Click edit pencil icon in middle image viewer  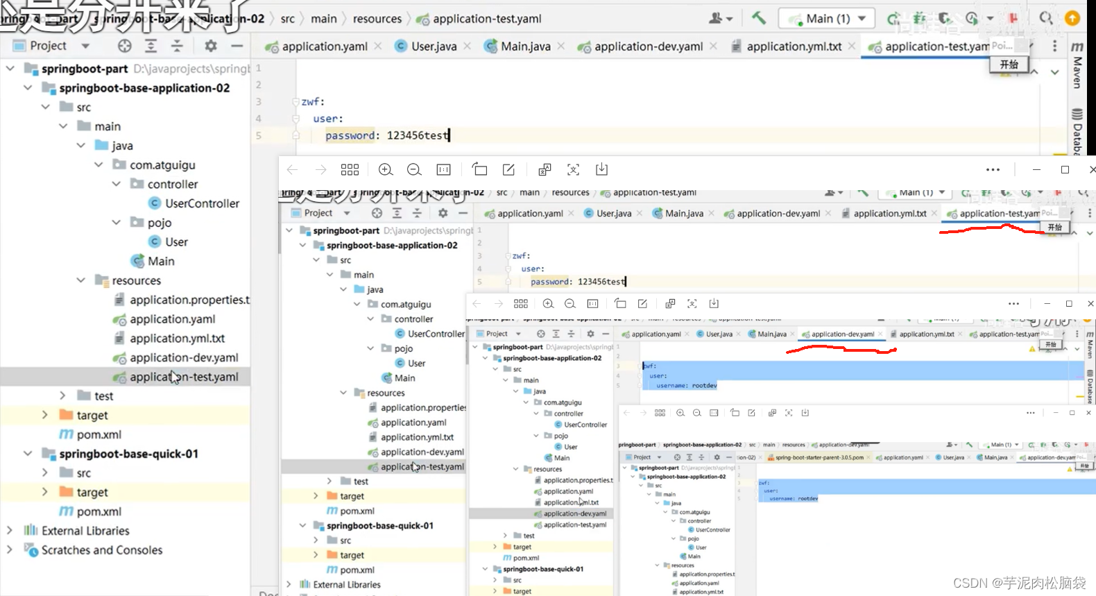tap(642, 304)
